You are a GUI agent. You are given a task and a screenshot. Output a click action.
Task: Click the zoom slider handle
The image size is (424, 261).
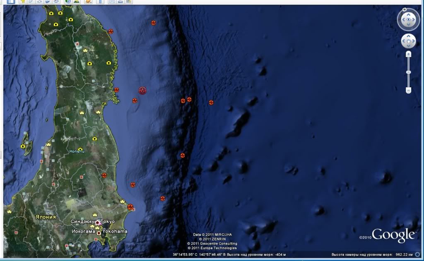(x=408, y=72)
